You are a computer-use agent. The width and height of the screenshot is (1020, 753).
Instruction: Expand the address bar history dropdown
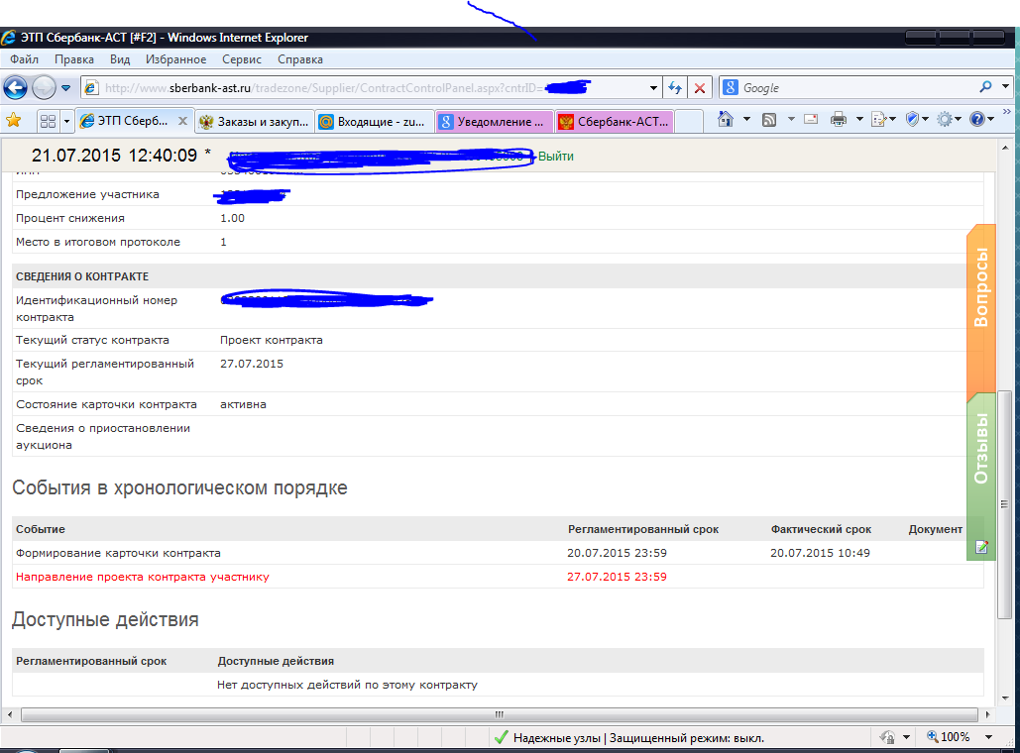pos(653,88)
